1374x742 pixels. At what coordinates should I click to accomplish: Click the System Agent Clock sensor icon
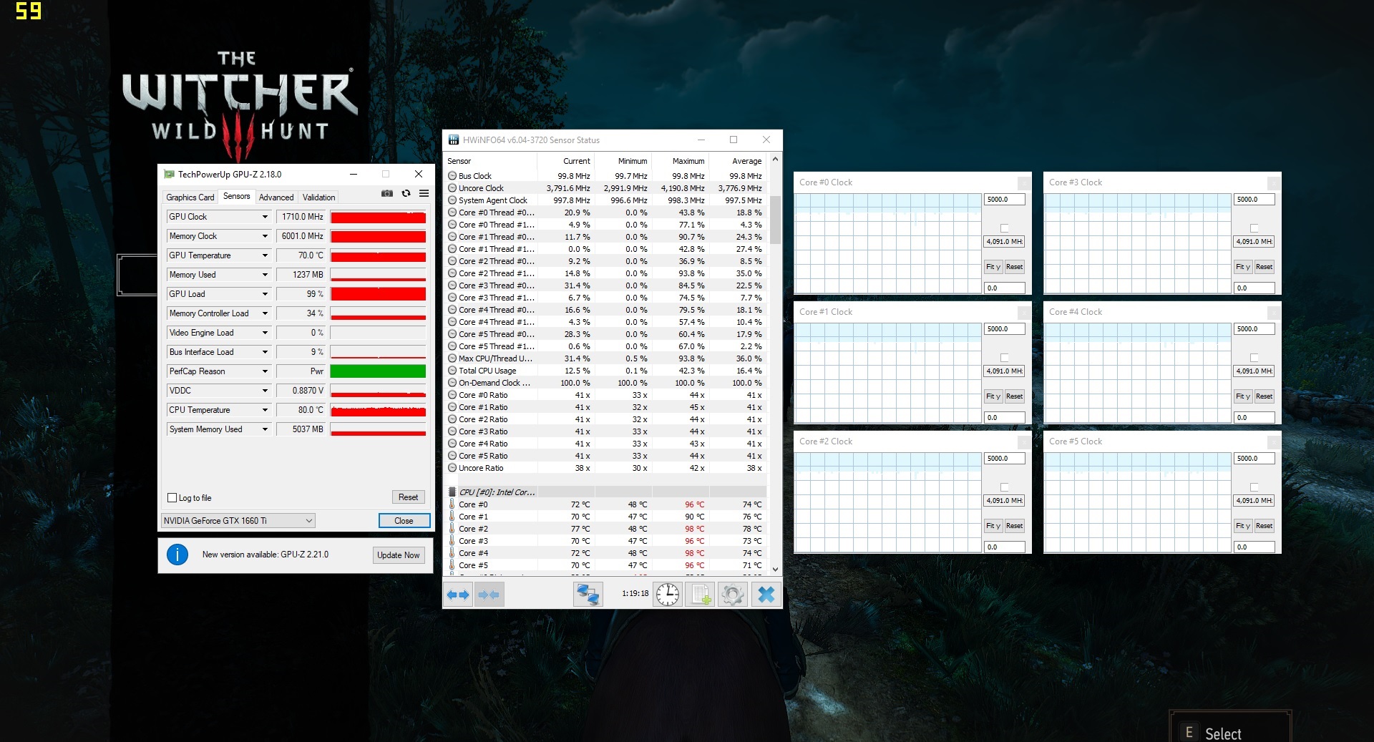452,200
